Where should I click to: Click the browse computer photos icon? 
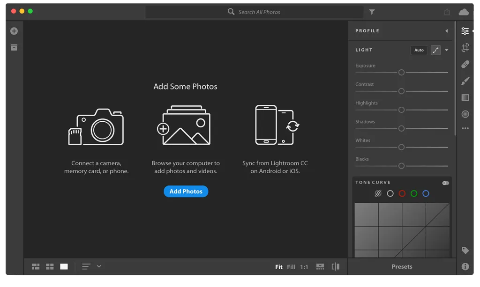[x=184, y=125]
